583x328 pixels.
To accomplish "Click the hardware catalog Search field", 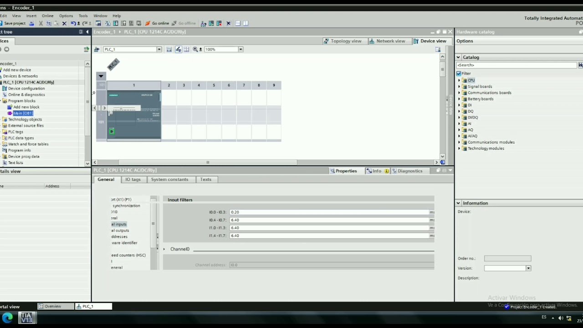I will [517, 65].
